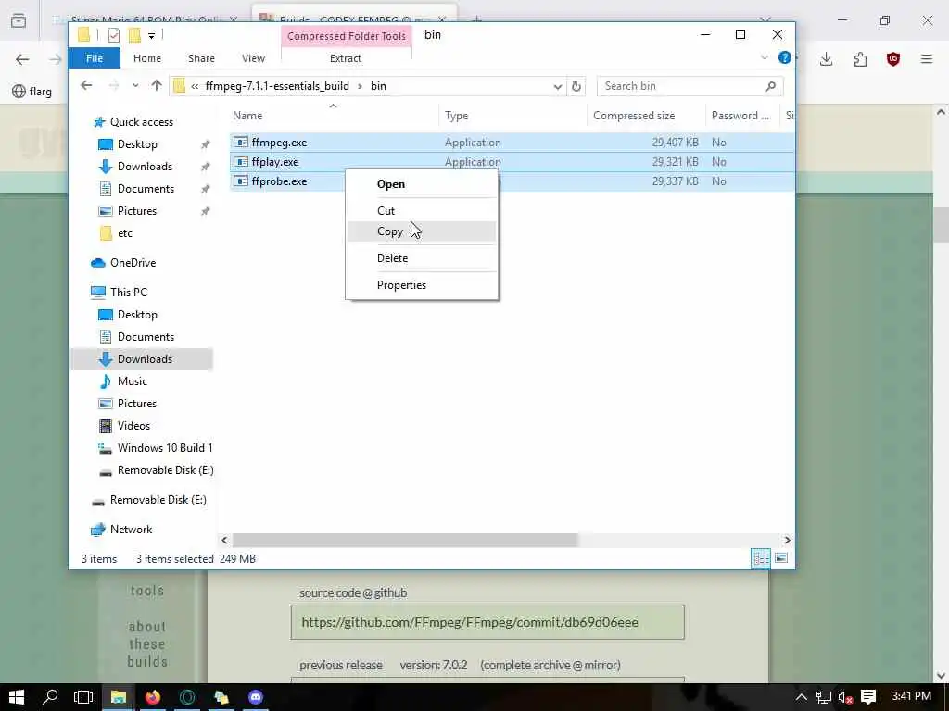This screenshot has height=711, width=949.
Task: Open the browser downloads icon
Action: tap(826, 58)
